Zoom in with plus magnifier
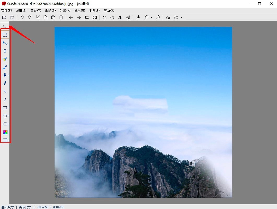The image size is (277, 209). 138,17
